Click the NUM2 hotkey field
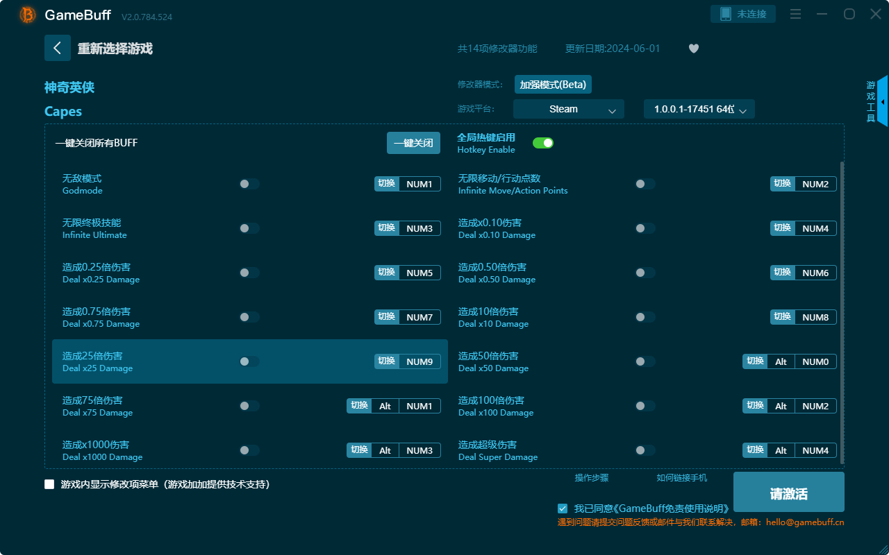 click(815, 184)
